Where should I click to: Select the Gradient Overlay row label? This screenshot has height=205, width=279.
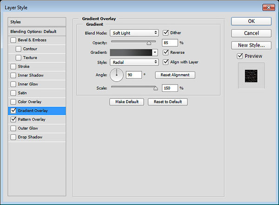pyautogui.click(x=33, y=111)
